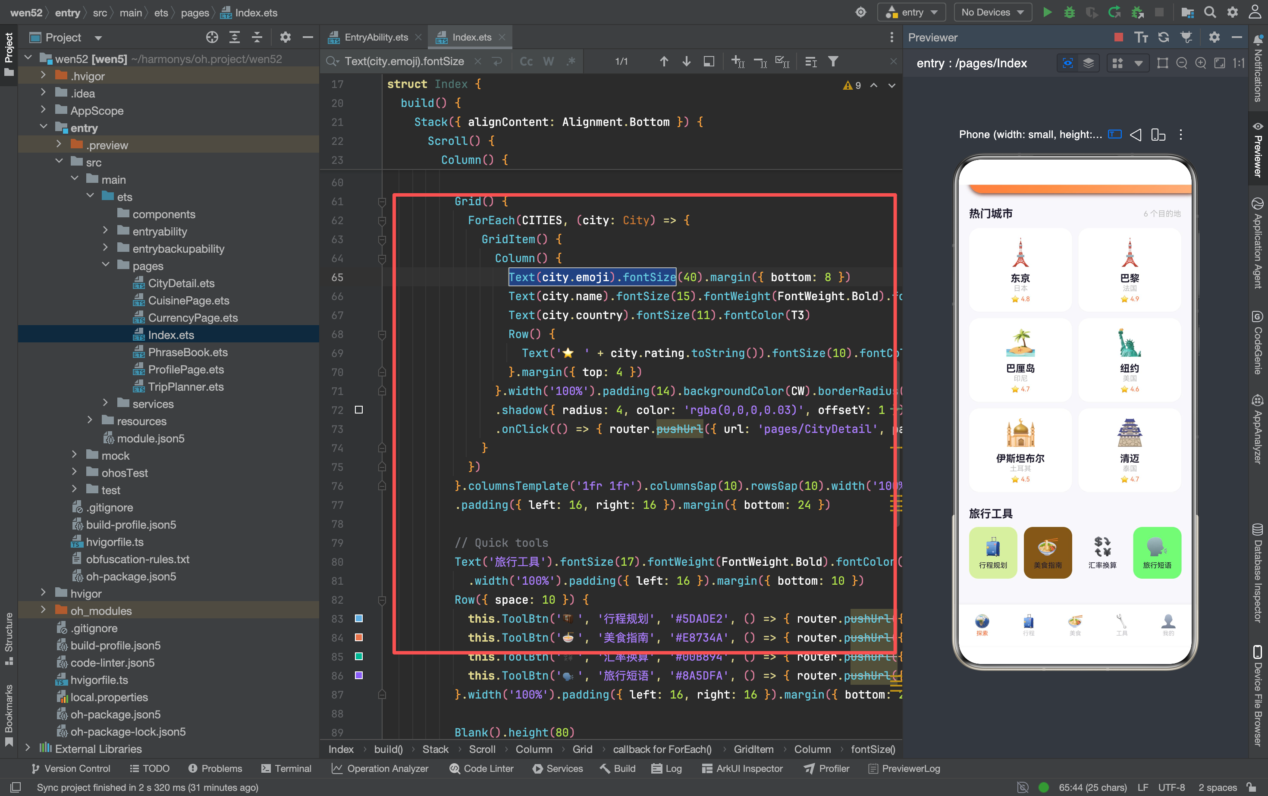
Task: Open the Problems tool tab
Action: coord(215,768)
